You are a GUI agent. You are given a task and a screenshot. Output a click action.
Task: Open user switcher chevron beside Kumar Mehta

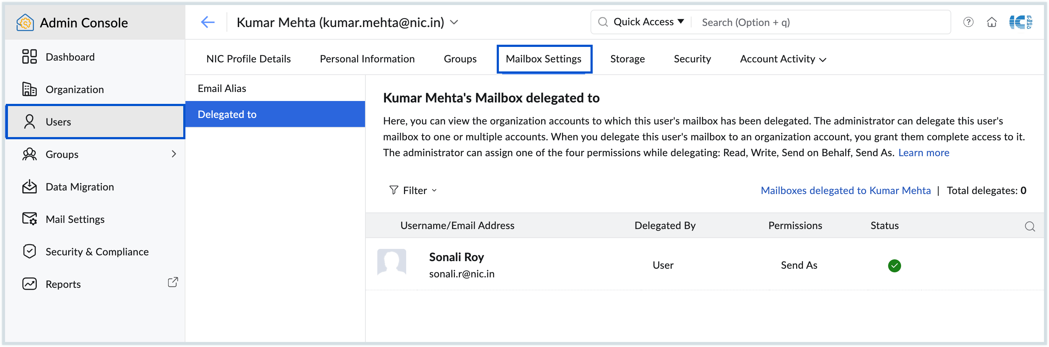[454, 22]
